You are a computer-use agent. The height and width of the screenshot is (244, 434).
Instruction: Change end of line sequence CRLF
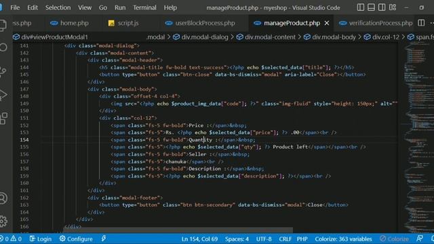(x=285, y=239)
